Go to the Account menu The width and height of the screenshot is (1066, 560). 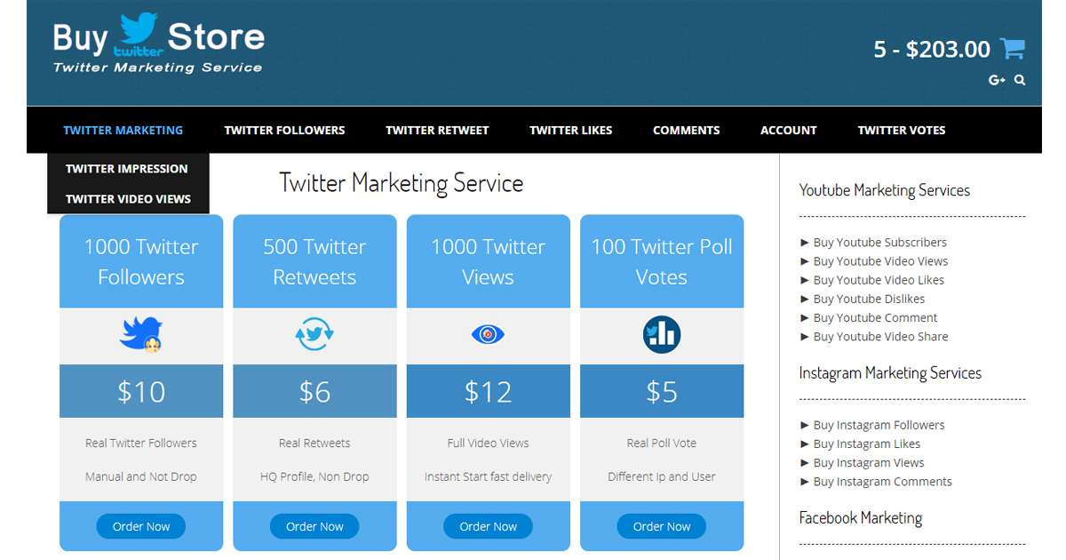788,130
